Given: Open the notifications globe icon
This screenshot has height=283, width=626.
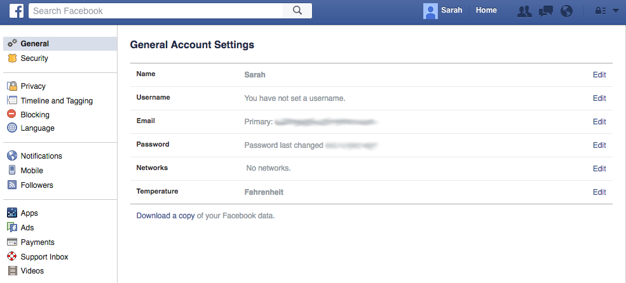Looking at the screenshot, I should coord(567,11).
